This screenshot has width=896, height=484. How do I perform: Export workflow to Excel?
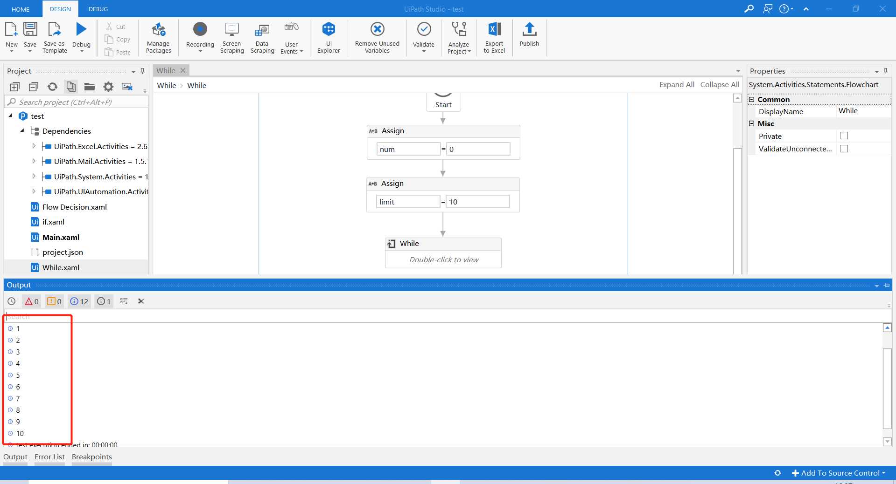(494, 37)
